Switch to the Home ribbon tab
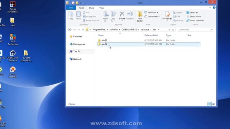Image resolution: width=230 pixels, height=129 pixels. pos(81,8)
